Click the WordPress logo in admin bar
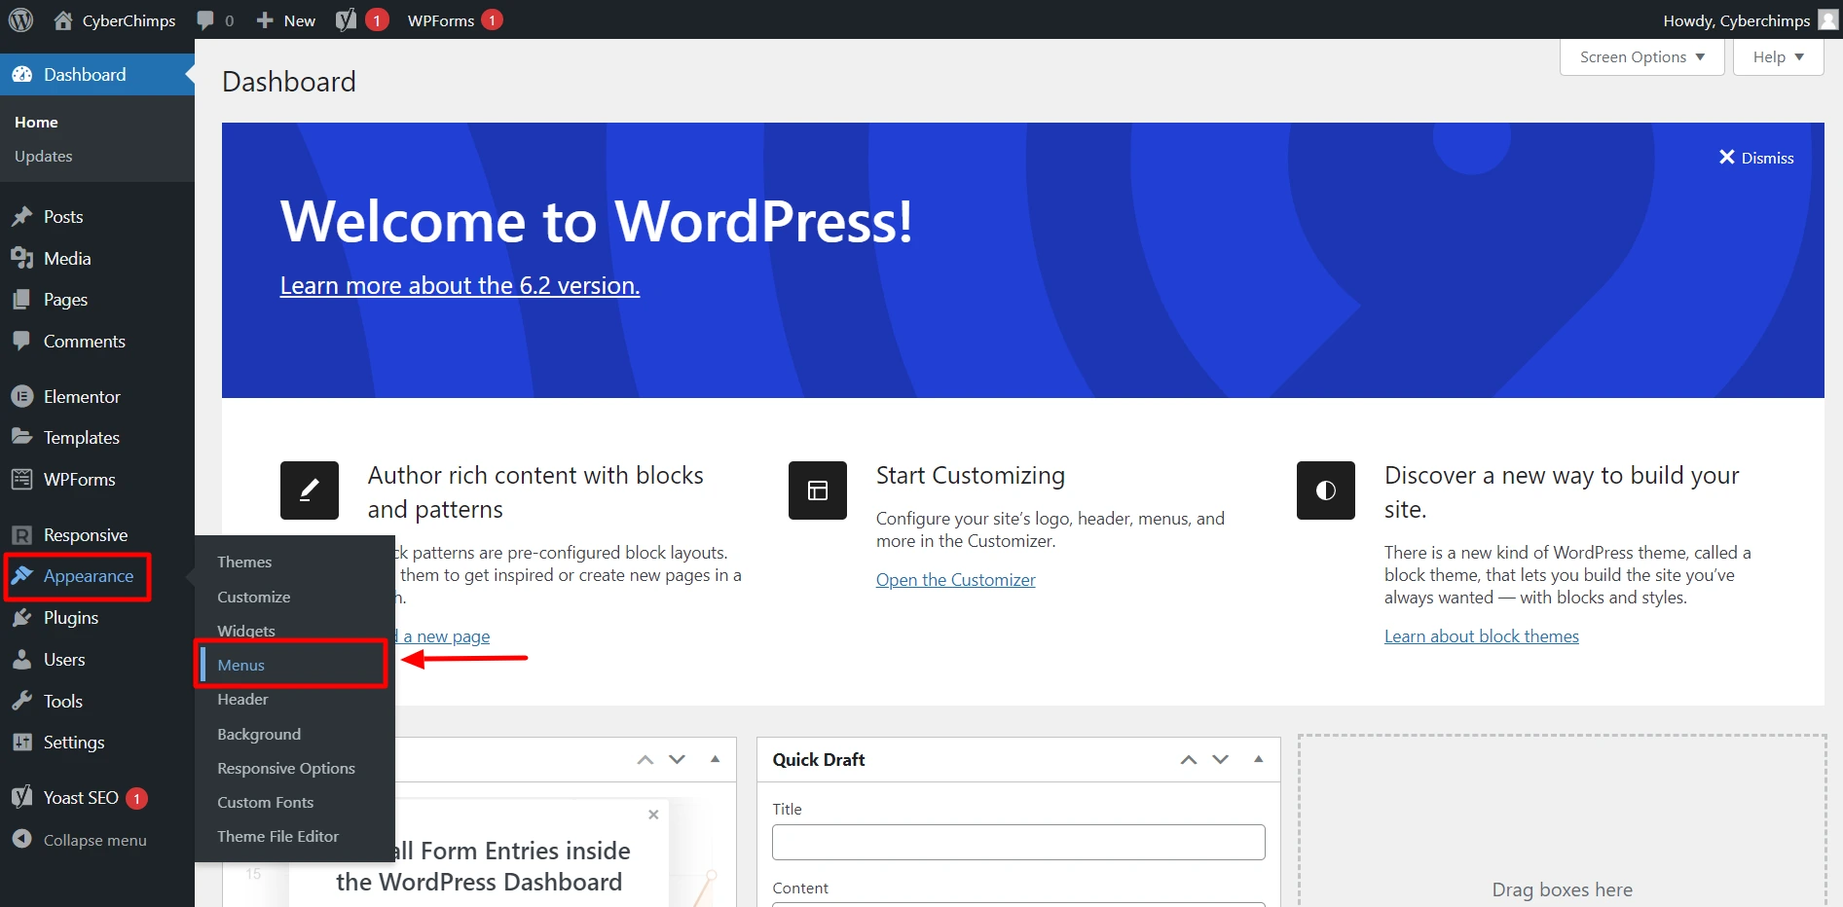 click(x=21, y=19)
